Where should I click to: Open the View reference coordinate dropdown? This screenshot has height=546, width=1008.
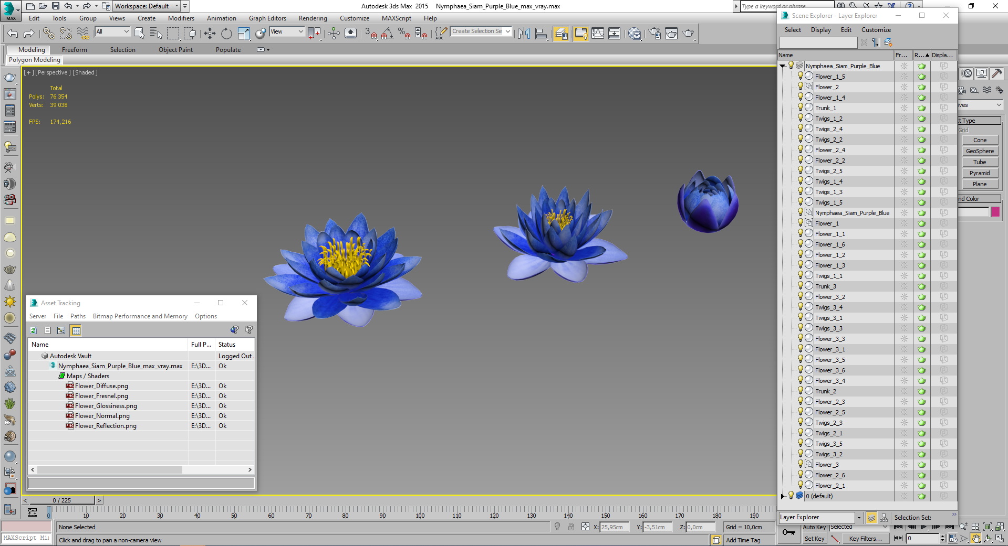pos(287,32)
